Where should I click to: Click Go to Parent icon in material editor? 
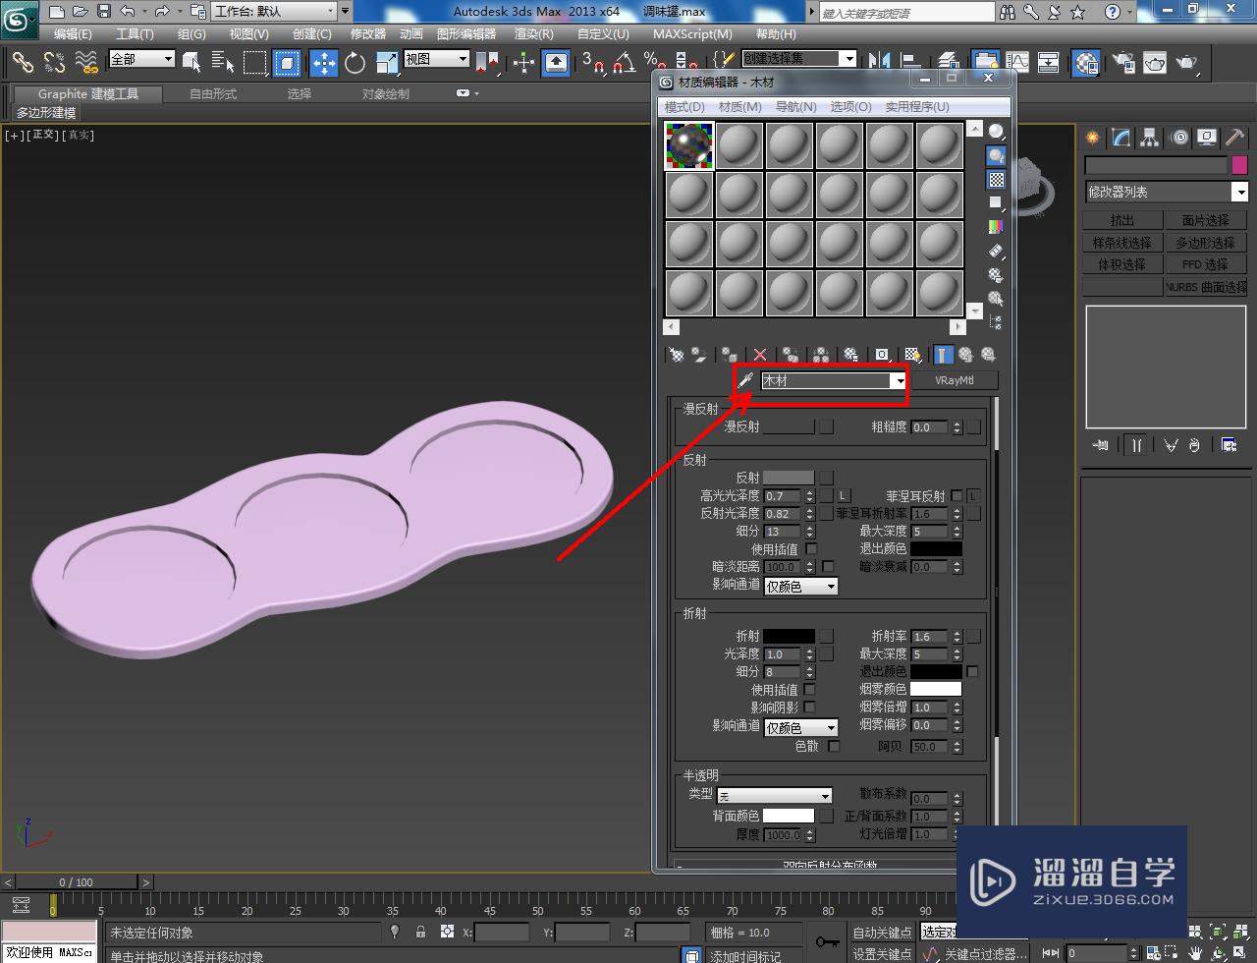(x=965, y=355)
